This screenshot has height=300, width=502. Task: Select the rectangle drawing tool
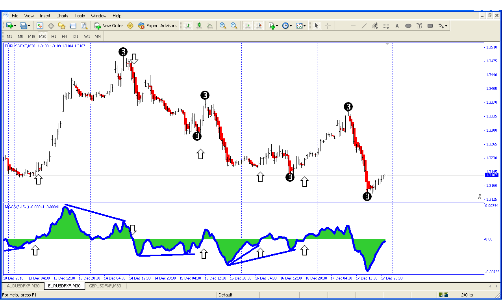click(x=430, y=26)
